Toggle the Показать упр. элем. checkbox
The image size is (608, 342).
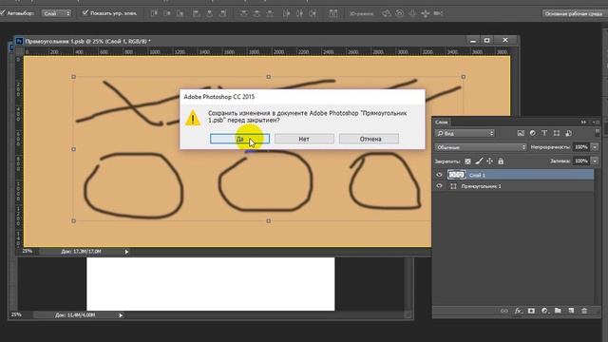tap(85, 13)
